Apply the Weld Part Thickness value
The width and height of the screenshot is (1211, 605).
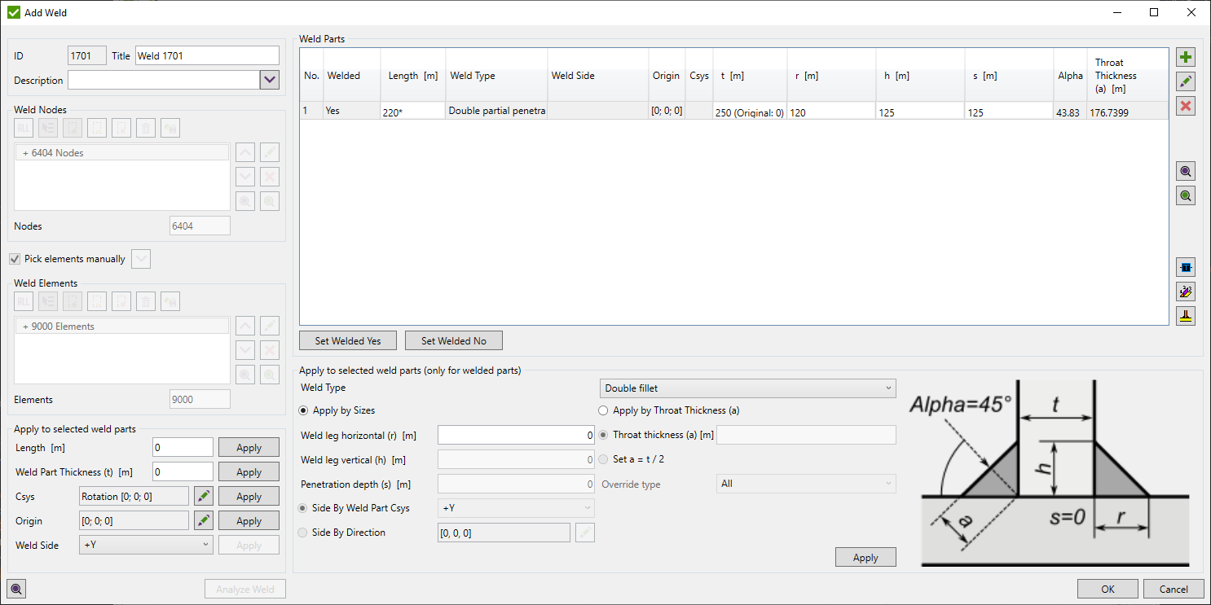pos(249,471)
